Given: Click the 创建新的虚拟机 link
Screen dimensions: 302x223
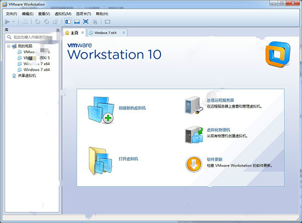Looking at the screenshot, I should (x=132, y=108).
